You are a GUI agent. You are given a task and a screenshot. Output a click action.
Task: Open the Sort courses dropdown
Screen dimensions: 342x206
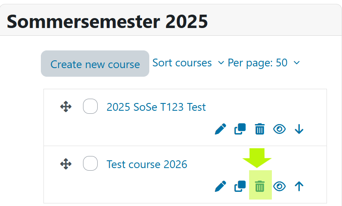point(188,63)
